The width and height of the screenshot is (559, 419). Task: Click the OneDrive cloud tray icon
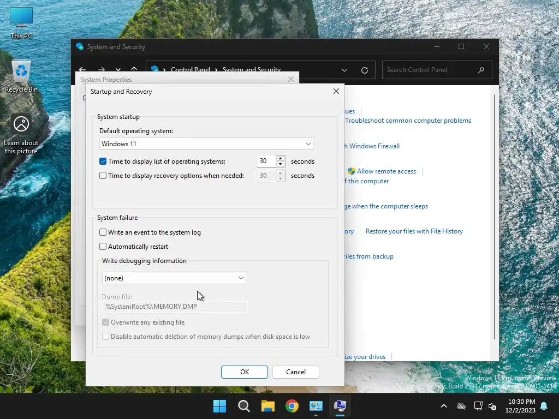pyautogui.click(x=461, y=406)
